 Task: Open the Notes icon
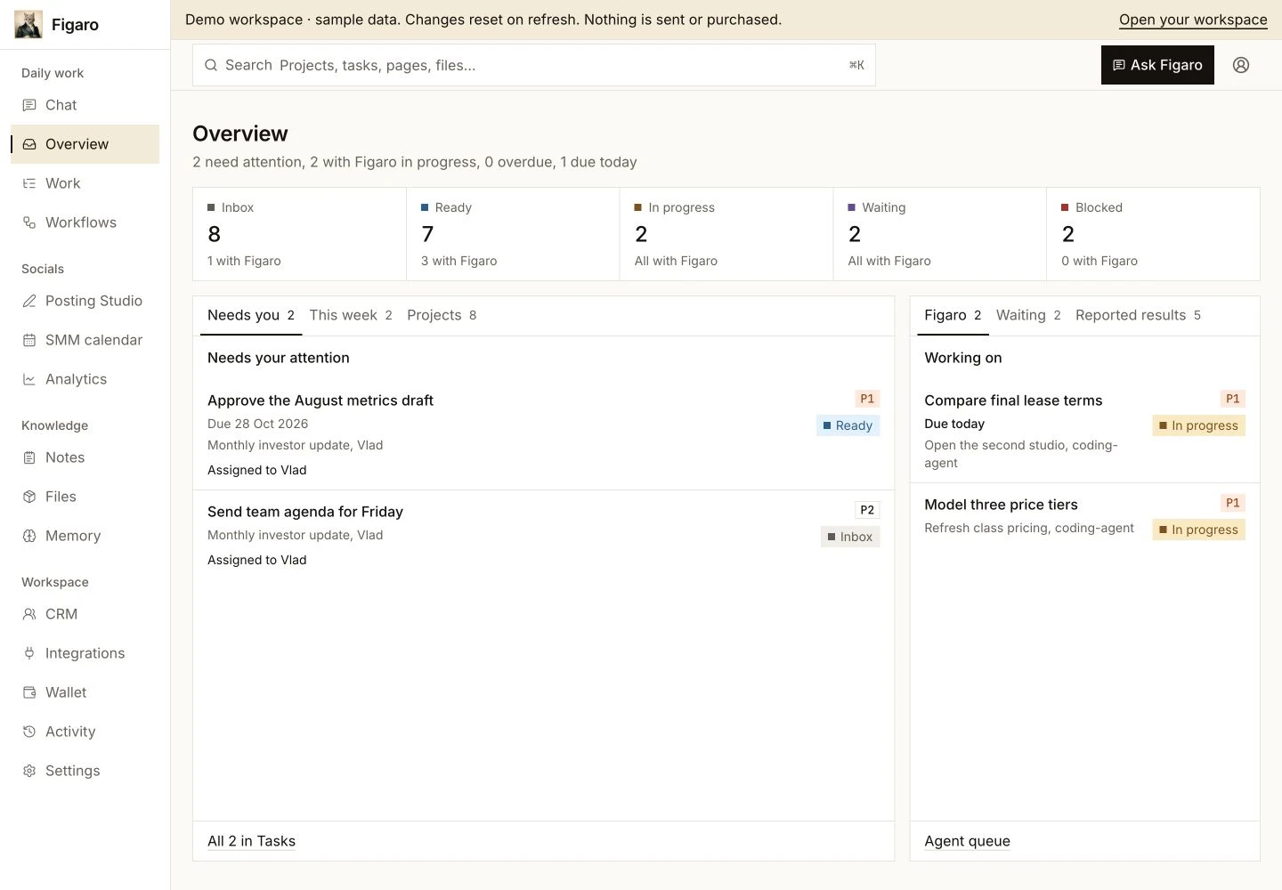[29, 457]
